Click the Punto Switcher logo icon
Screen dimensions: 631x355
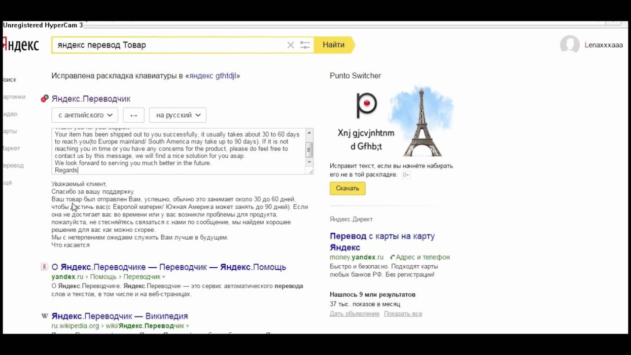point(366,105)
